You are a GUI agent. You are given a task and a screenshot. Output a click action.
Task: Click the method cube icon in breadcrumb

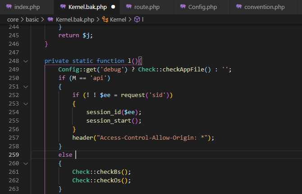click(137, 19)
